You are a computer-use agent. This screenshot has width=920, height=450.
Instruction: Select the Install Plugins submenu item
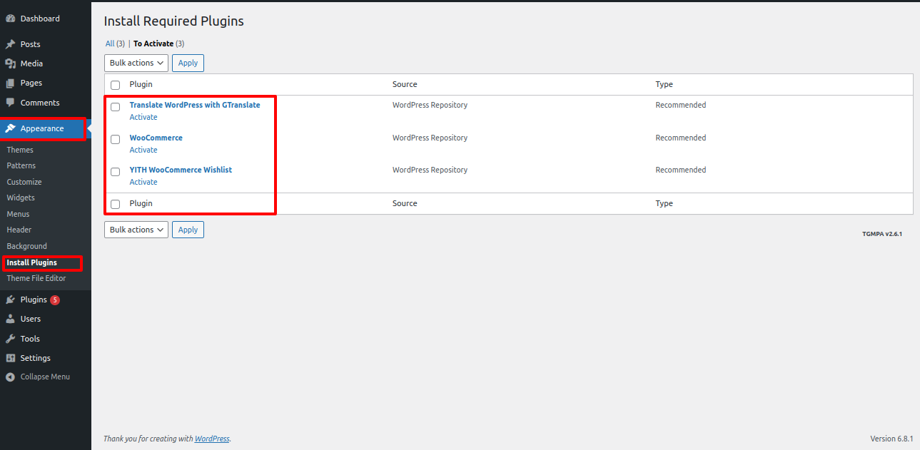click(x=32, y=262)
